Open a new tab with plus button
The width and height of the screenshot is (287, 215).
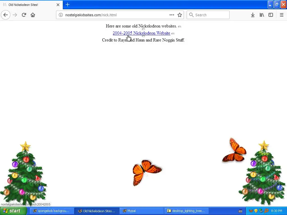68,4
